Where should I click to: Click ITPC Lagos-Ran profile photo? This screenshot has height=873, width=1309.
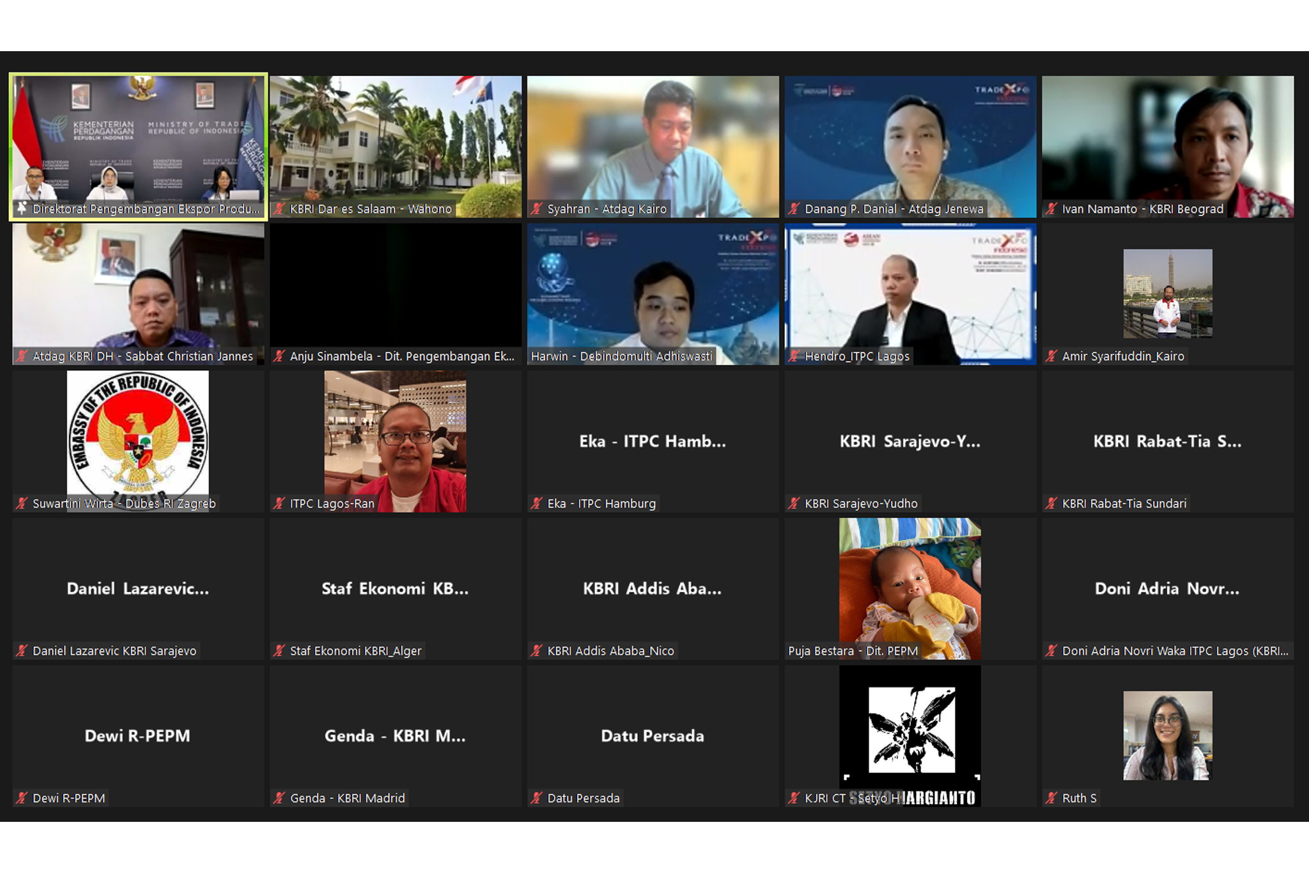click(396, 441)
